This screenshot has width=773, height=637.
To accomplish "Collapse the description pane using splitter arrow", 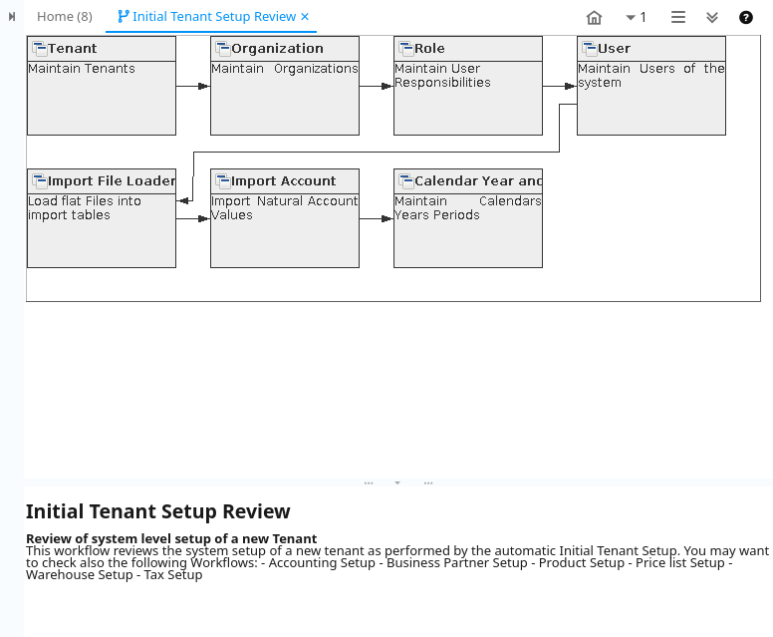I will click(397, 482).
